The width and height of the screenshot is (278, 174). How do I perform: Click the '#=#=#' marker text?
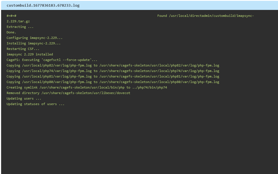click(12, 16)
